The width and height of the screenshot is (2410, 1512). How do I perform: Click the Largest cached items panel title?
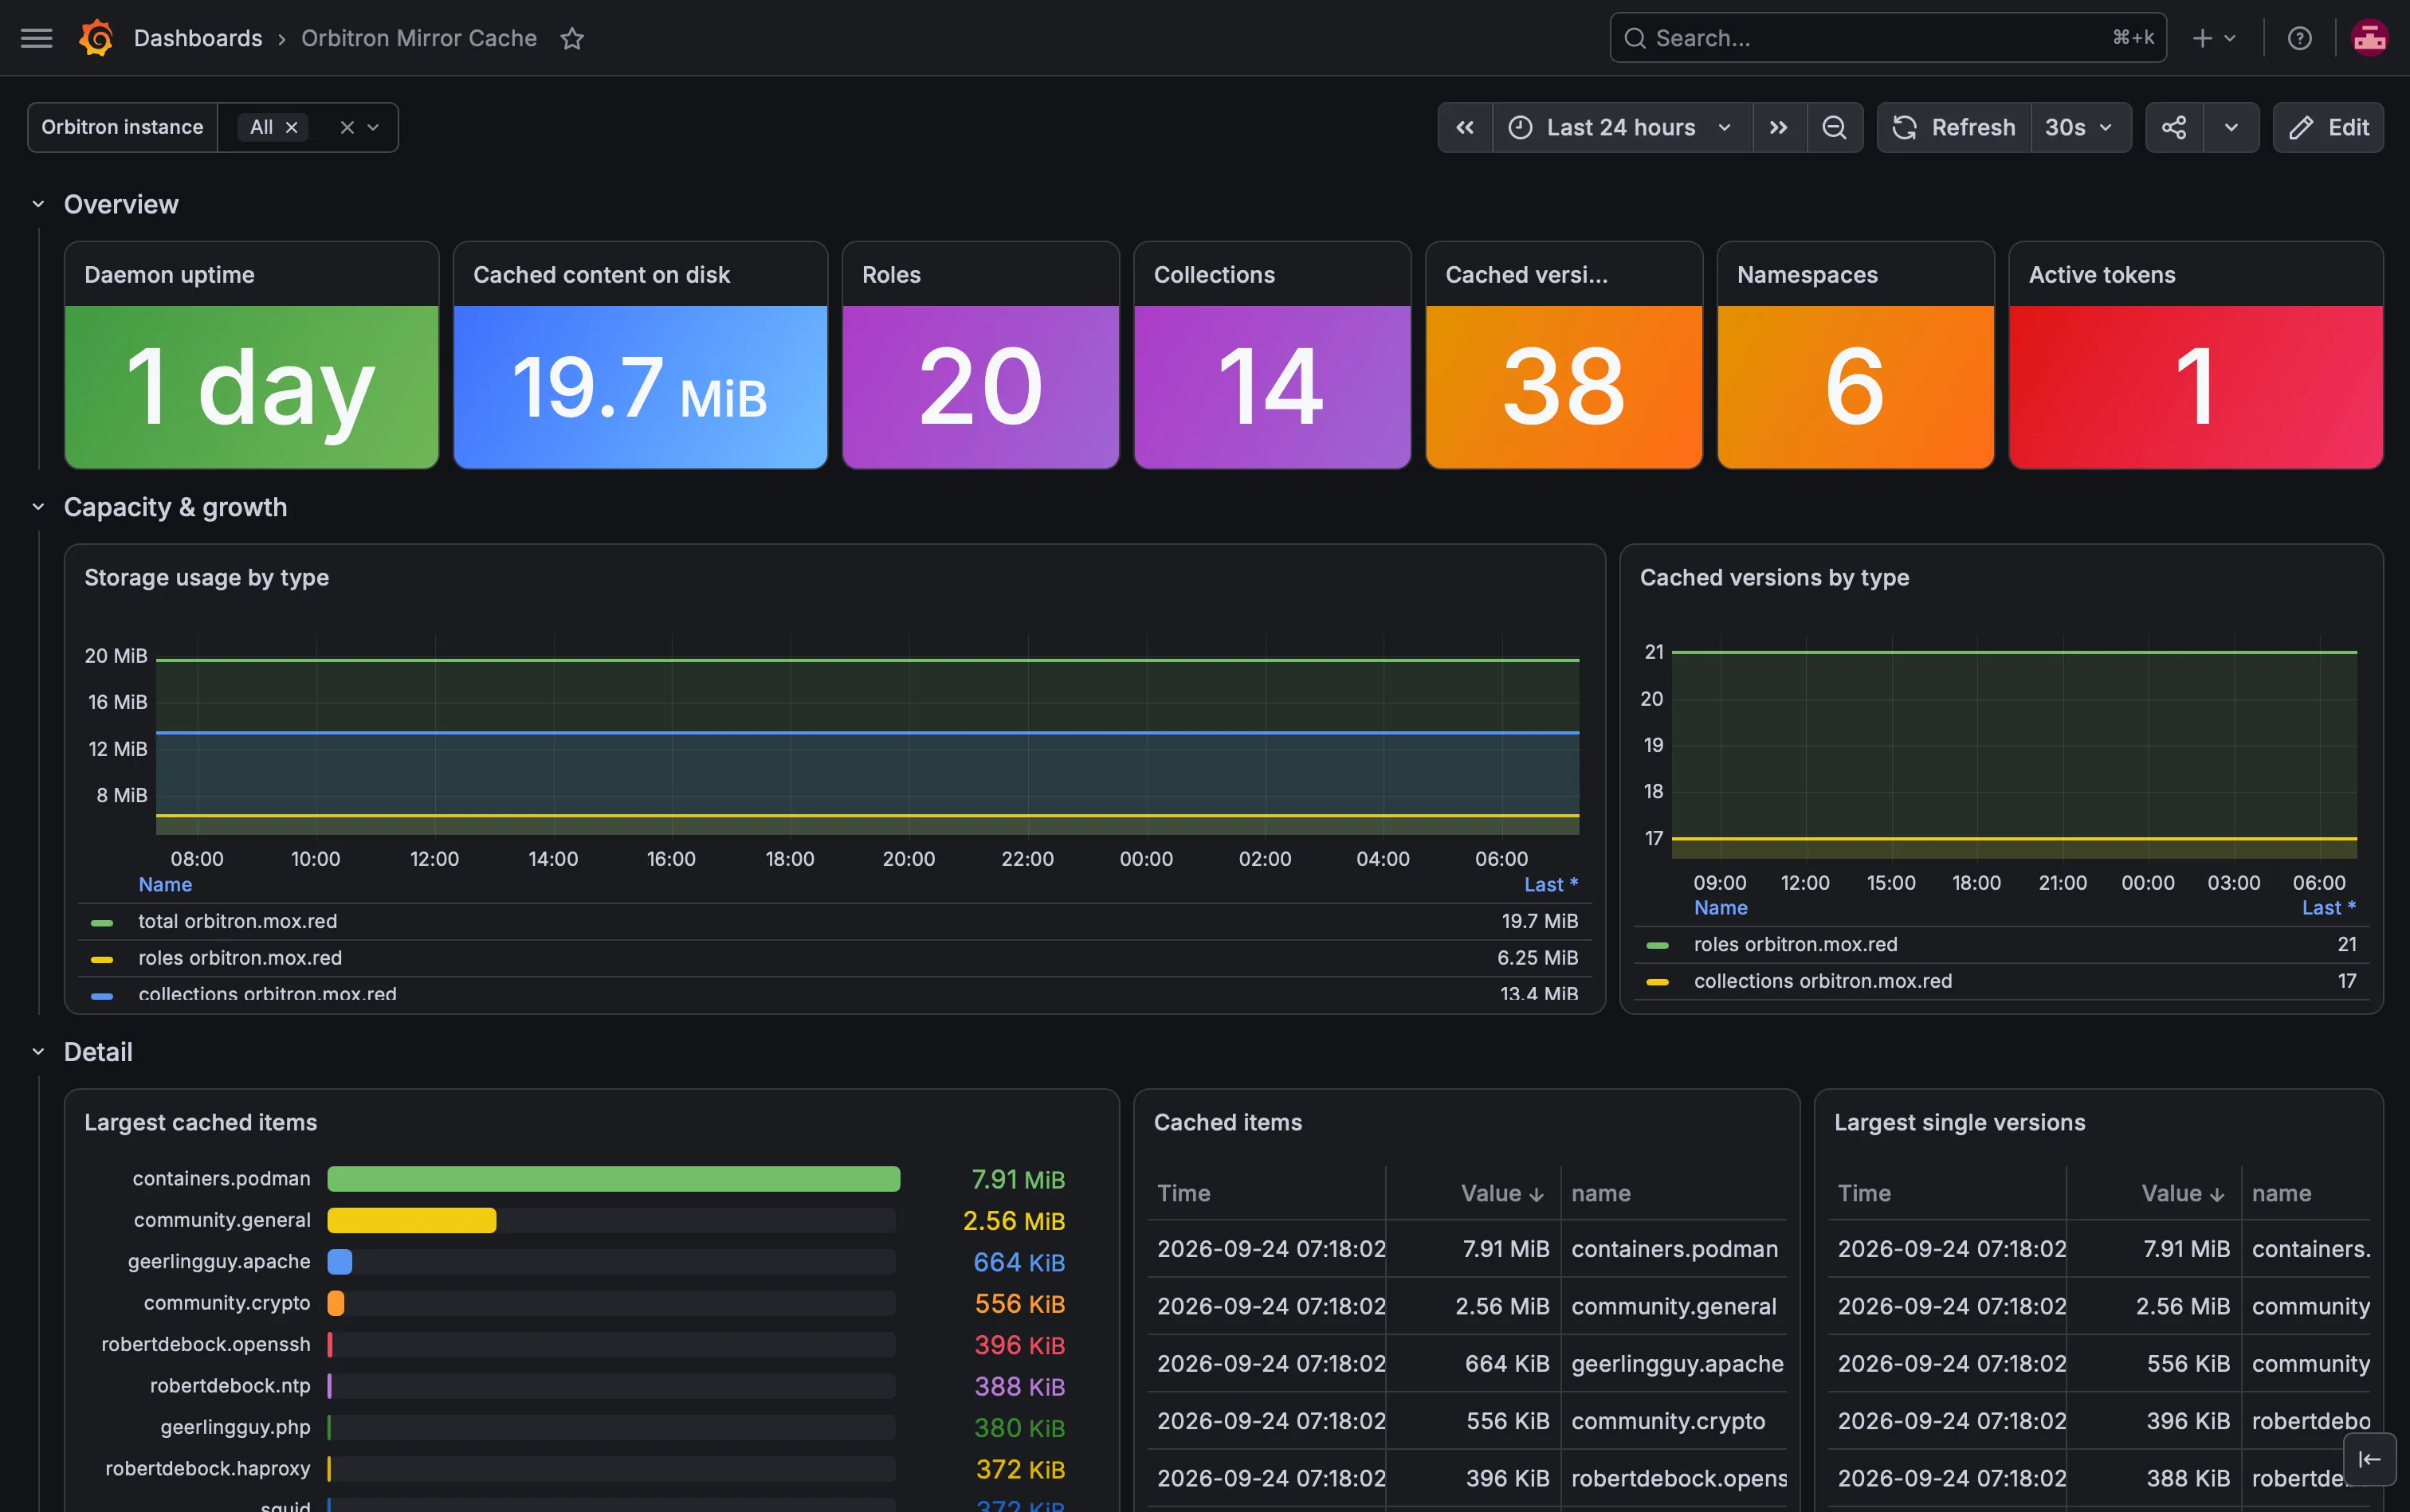pyautogui.click(x=200, y=1122)
